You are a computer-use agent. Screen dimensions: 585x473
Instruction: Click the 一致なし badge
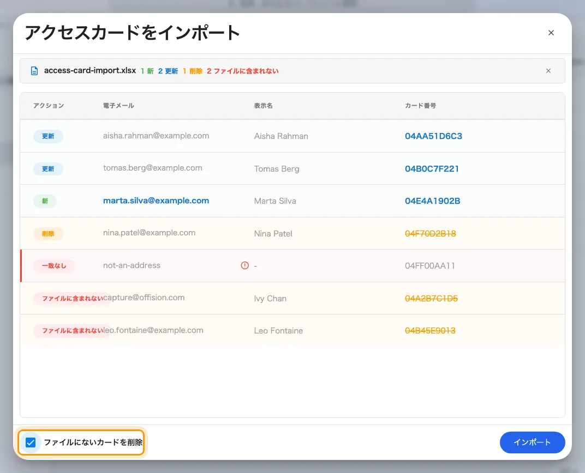click(x=54, y=266)
